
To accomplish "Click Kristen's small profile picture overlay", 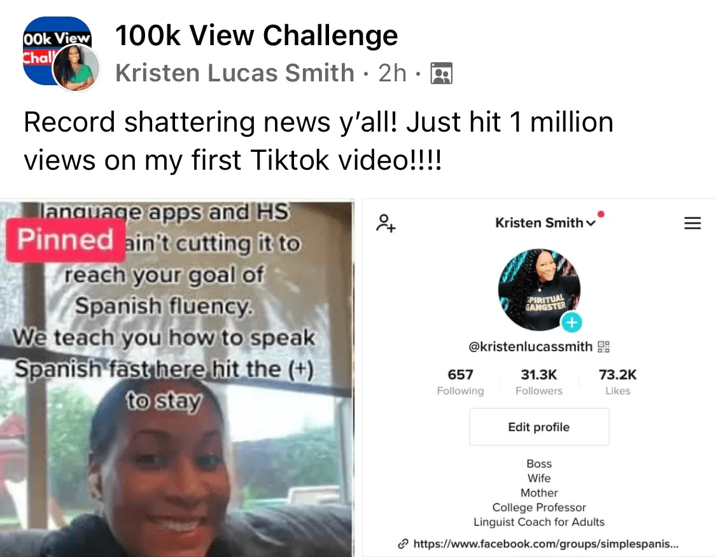I will (76, 69).
